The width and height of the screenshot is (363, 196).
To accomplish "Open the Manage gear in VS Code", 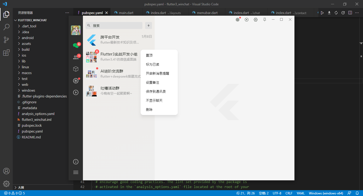I will [6, 184].
